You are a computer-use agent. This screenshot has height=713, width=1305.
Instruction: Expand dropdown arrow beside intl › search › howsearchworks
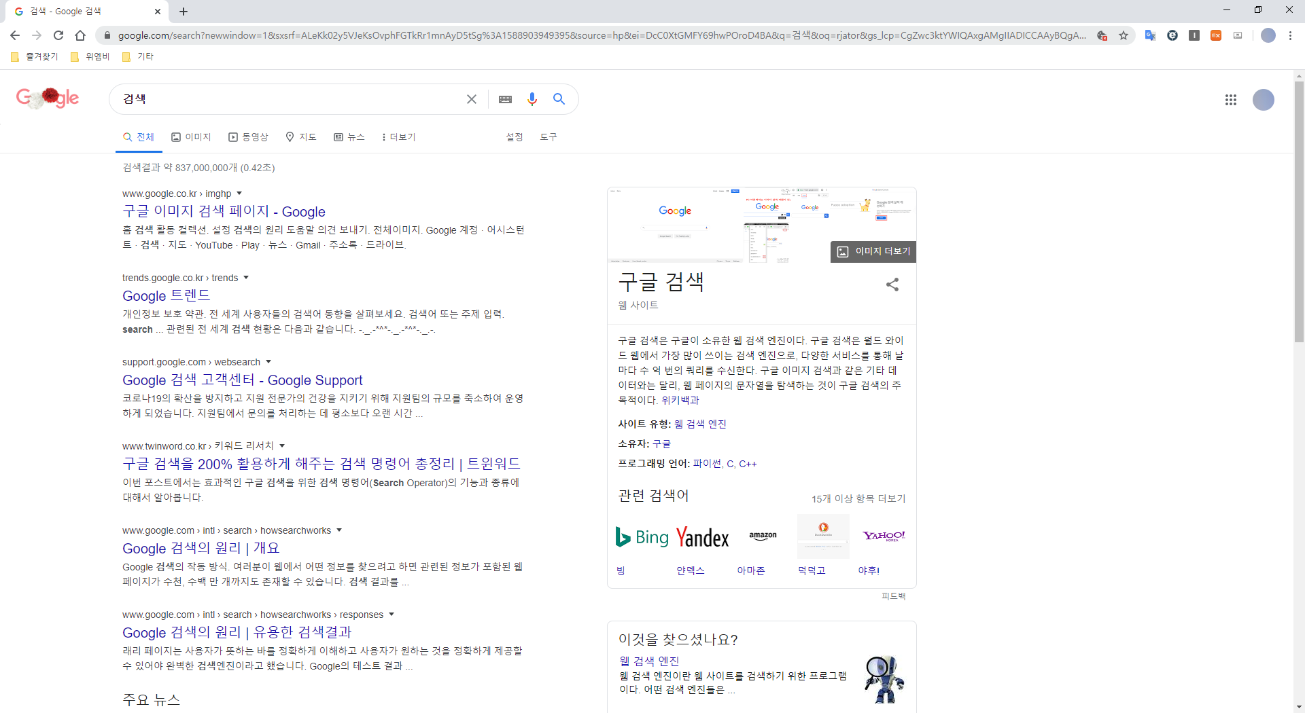tap(339, 530)
